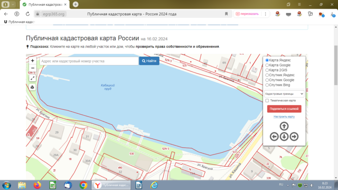Focus the address or cadastral number field
The width and height of the screenshot is (338, 190).
[89, 61]
